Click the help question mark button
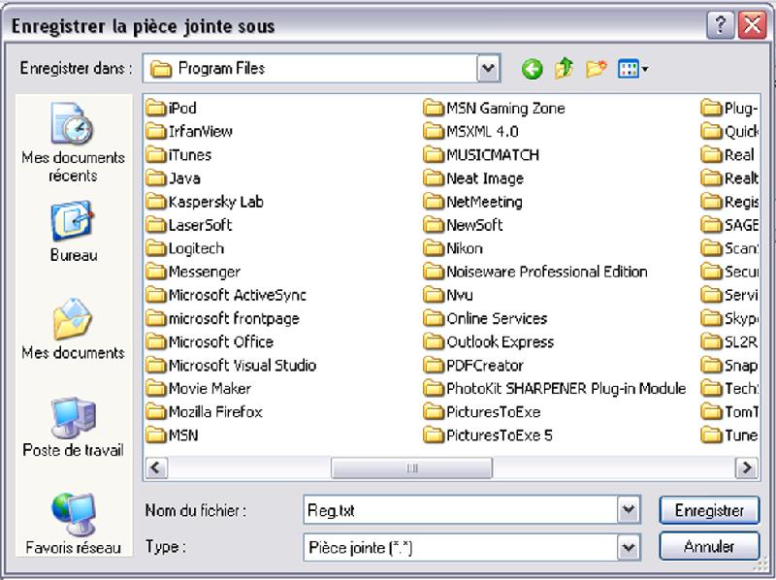This screenshot has width=776, height=580. tap(720, 24)
